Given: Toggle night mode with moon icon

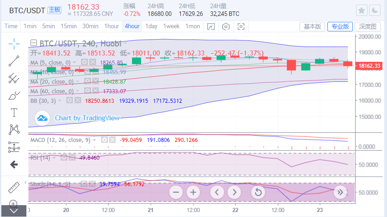Looking at the screenshot, I should 375,10.
